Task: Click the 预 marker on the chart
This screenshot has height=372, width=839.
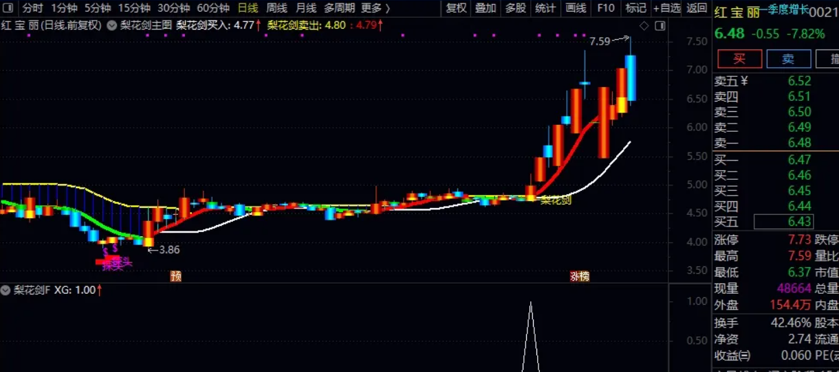Action: pyautogui.click(x=176, y=276)
